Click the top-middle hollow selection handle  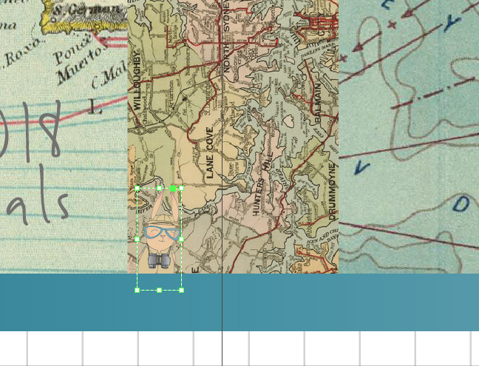[159, 189]
